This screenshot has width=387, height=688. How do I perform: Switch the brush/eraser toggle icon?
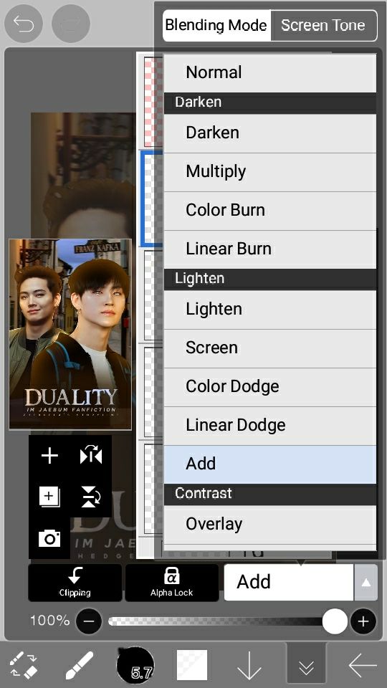tap(23, 666)
